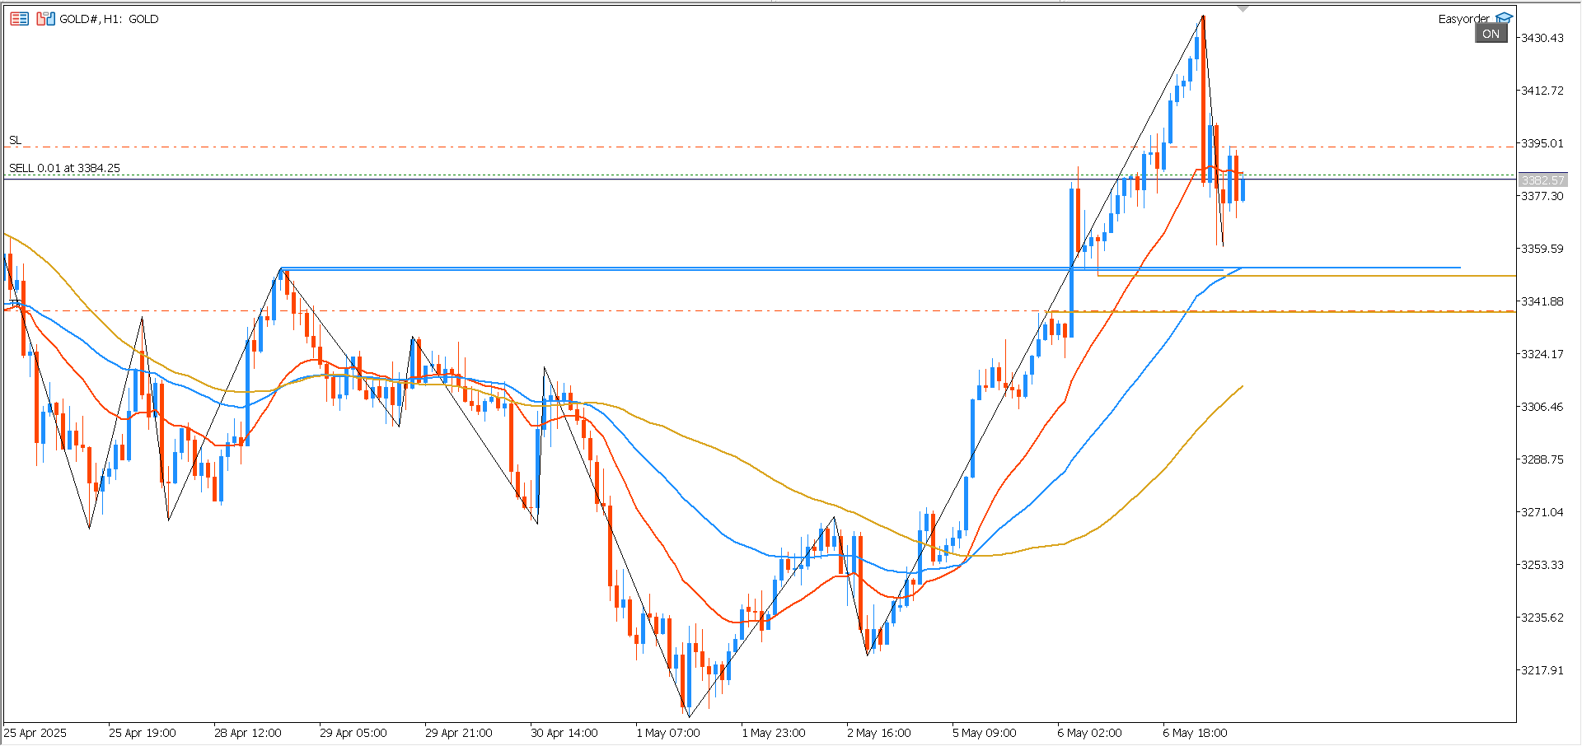Click the 6 May 18:00 time label
Image resolution: width=1582 pixels, height=746 pixels.
pos(1196,733)
